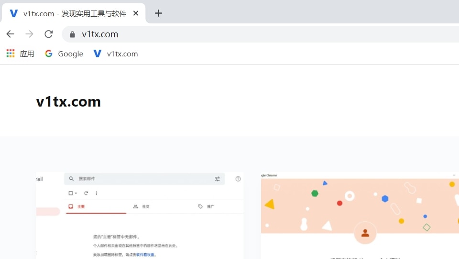Toggle the select-all checkbox in Gmail image

(71, 193)
